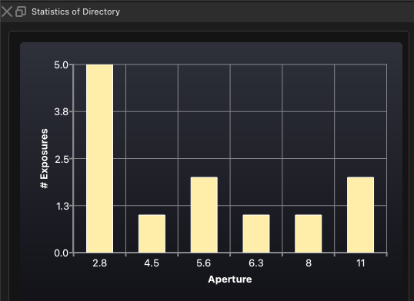Close the Statistics of Directory panel
Screen dimensions: 414x301
point(7,12)
